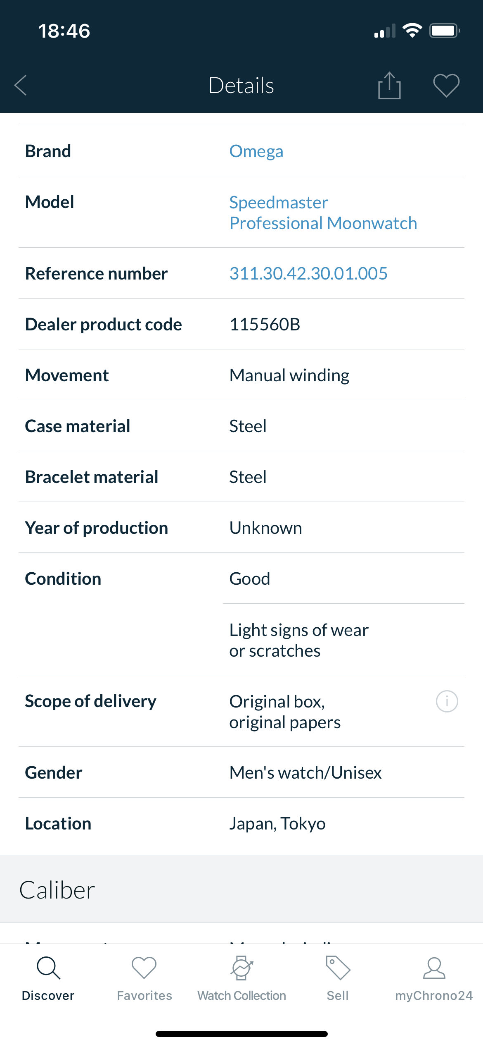483x1047 pixels.
Task: Select the Caliber section header
Action: pyautogui.click(x=57, y=890)
